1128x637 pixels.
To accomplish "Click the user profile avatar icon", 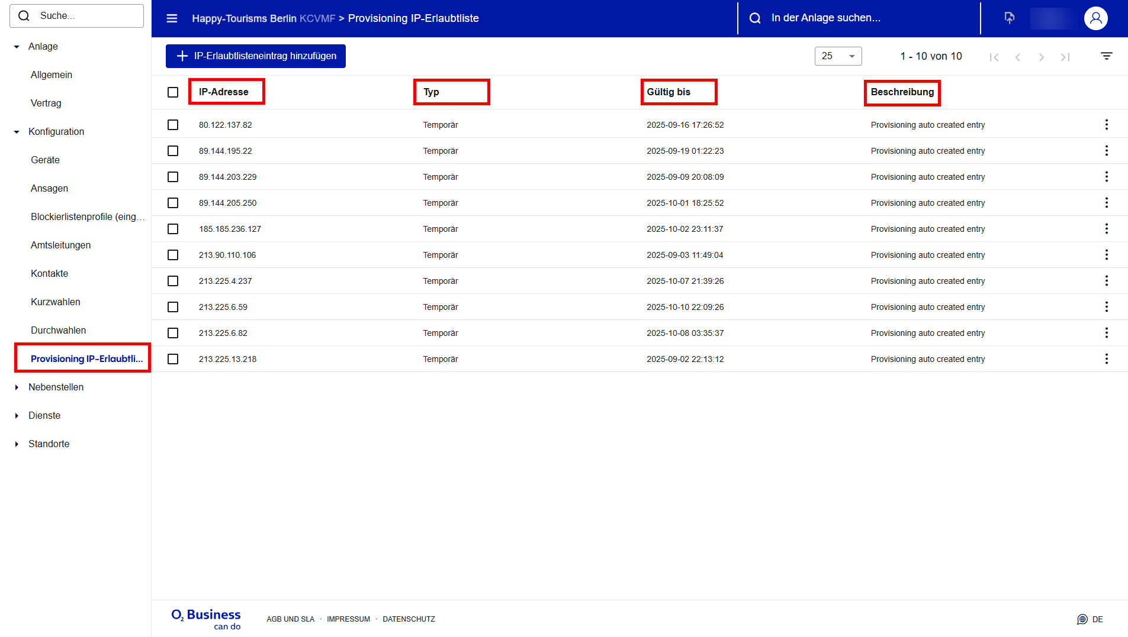I will click(1095, 18).
